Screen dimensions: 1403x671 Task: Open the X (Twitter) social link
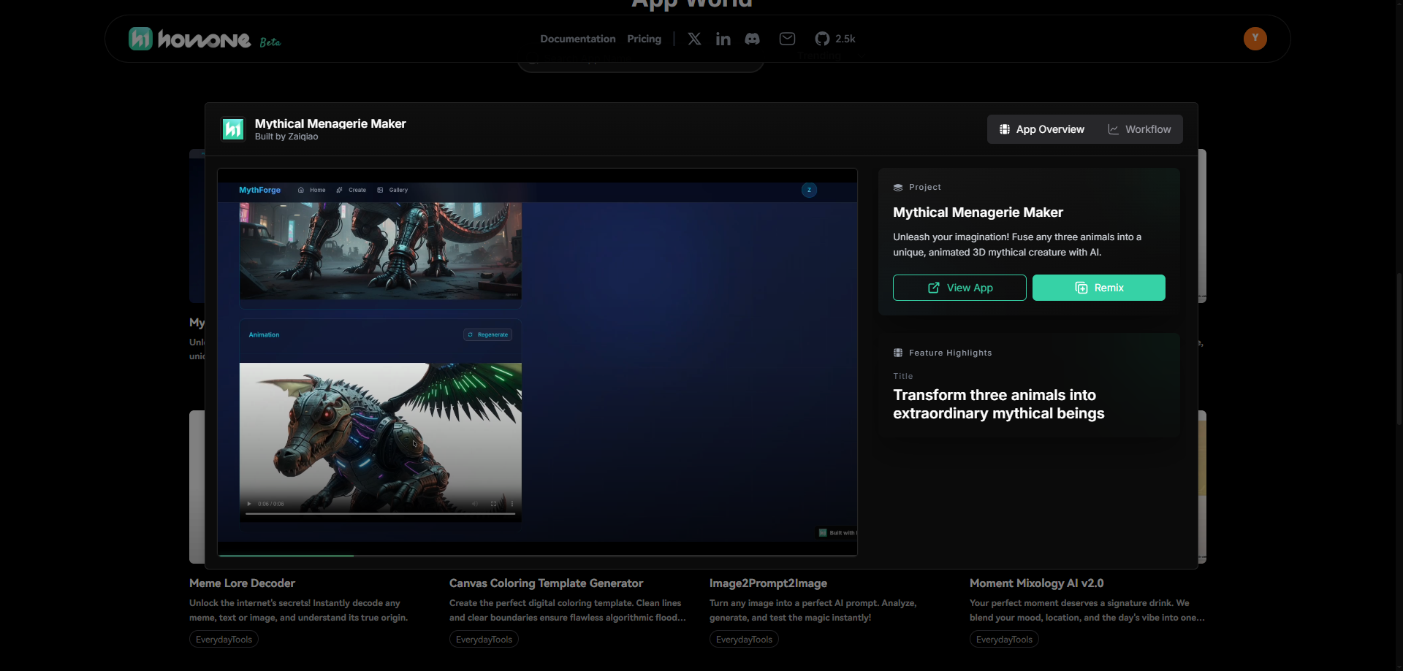pos(694,39)
